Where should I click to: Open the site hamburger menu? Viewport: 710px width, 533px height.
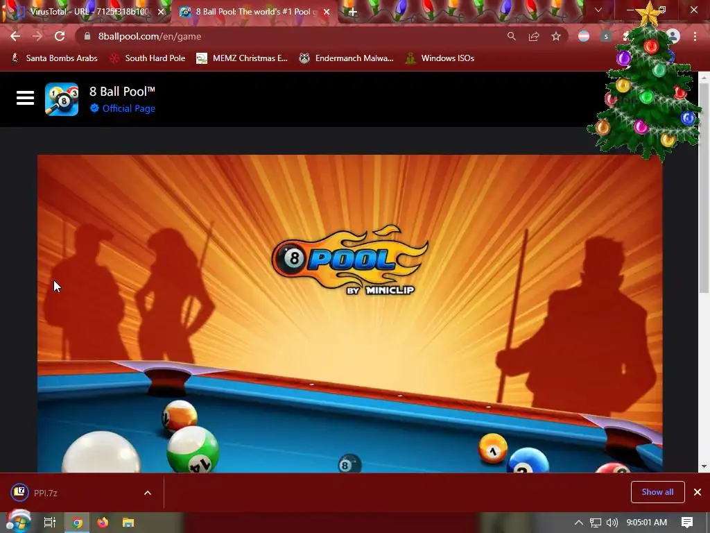(x=26, y=98)
